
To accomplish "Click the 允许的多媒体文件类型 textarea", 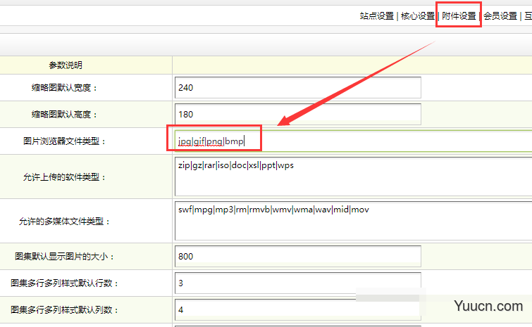I will click(x=353, y=221).
